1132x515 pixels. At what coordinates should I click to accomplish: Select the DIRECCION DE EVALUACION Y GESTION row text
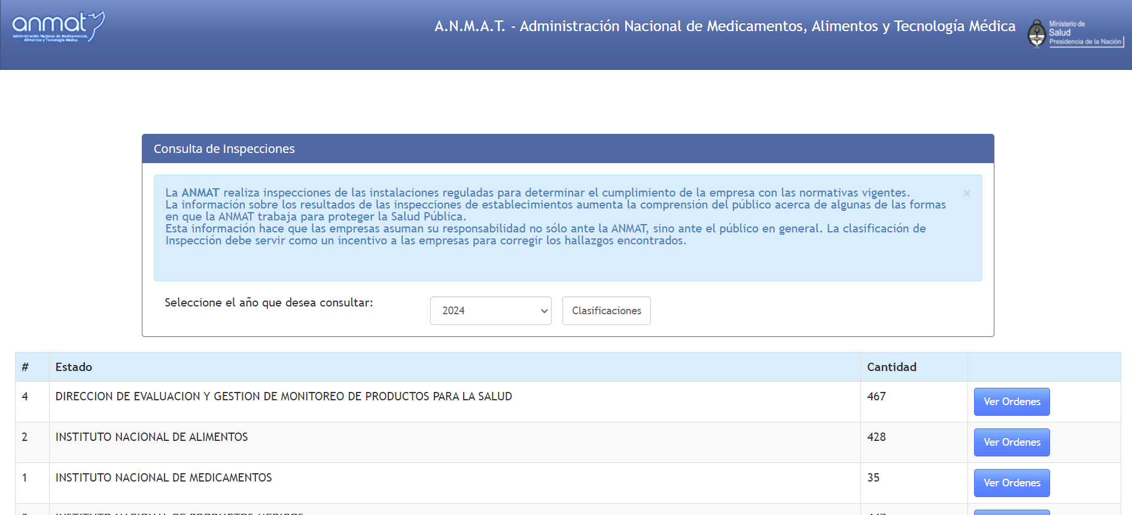tap(284, 396)
